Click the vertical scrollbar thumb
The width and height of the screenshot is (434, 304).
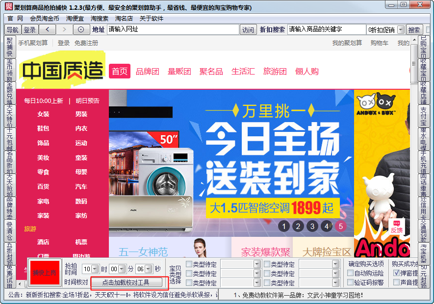point(414,64)
